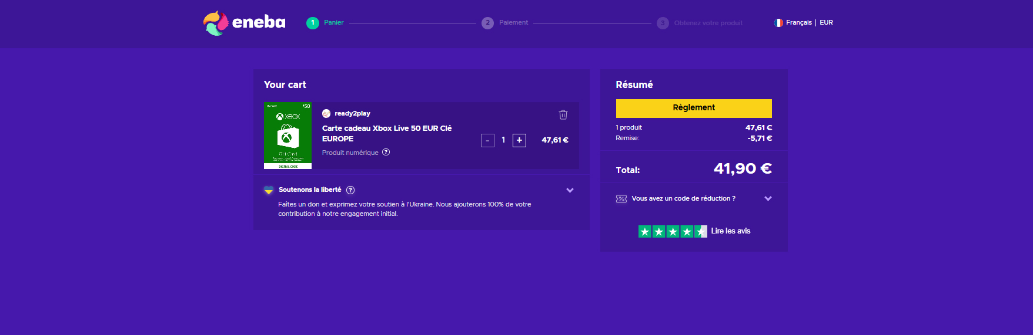Go to the Paiement step
The image size is (1033, 335).
point(513,23)
